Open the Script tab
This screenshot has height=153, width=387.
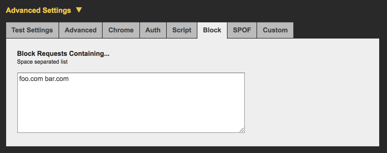(182, 30)
